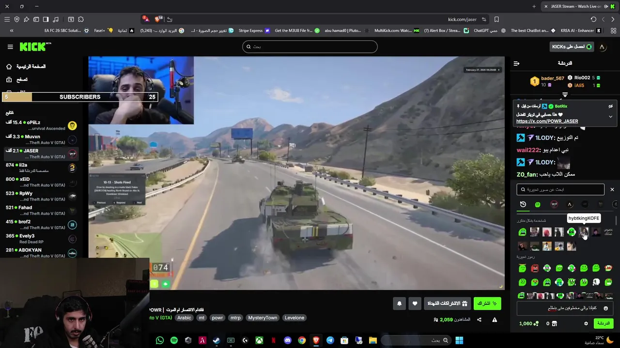This screenshot has height=348, width=620.
Task: Select the green Kick emotes tab
Action: [x=538, y=204]
